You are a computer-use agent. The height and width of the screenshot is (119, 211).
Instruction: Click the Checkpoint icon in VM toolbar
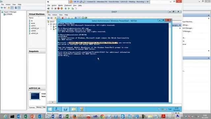[x=73, y=9]
